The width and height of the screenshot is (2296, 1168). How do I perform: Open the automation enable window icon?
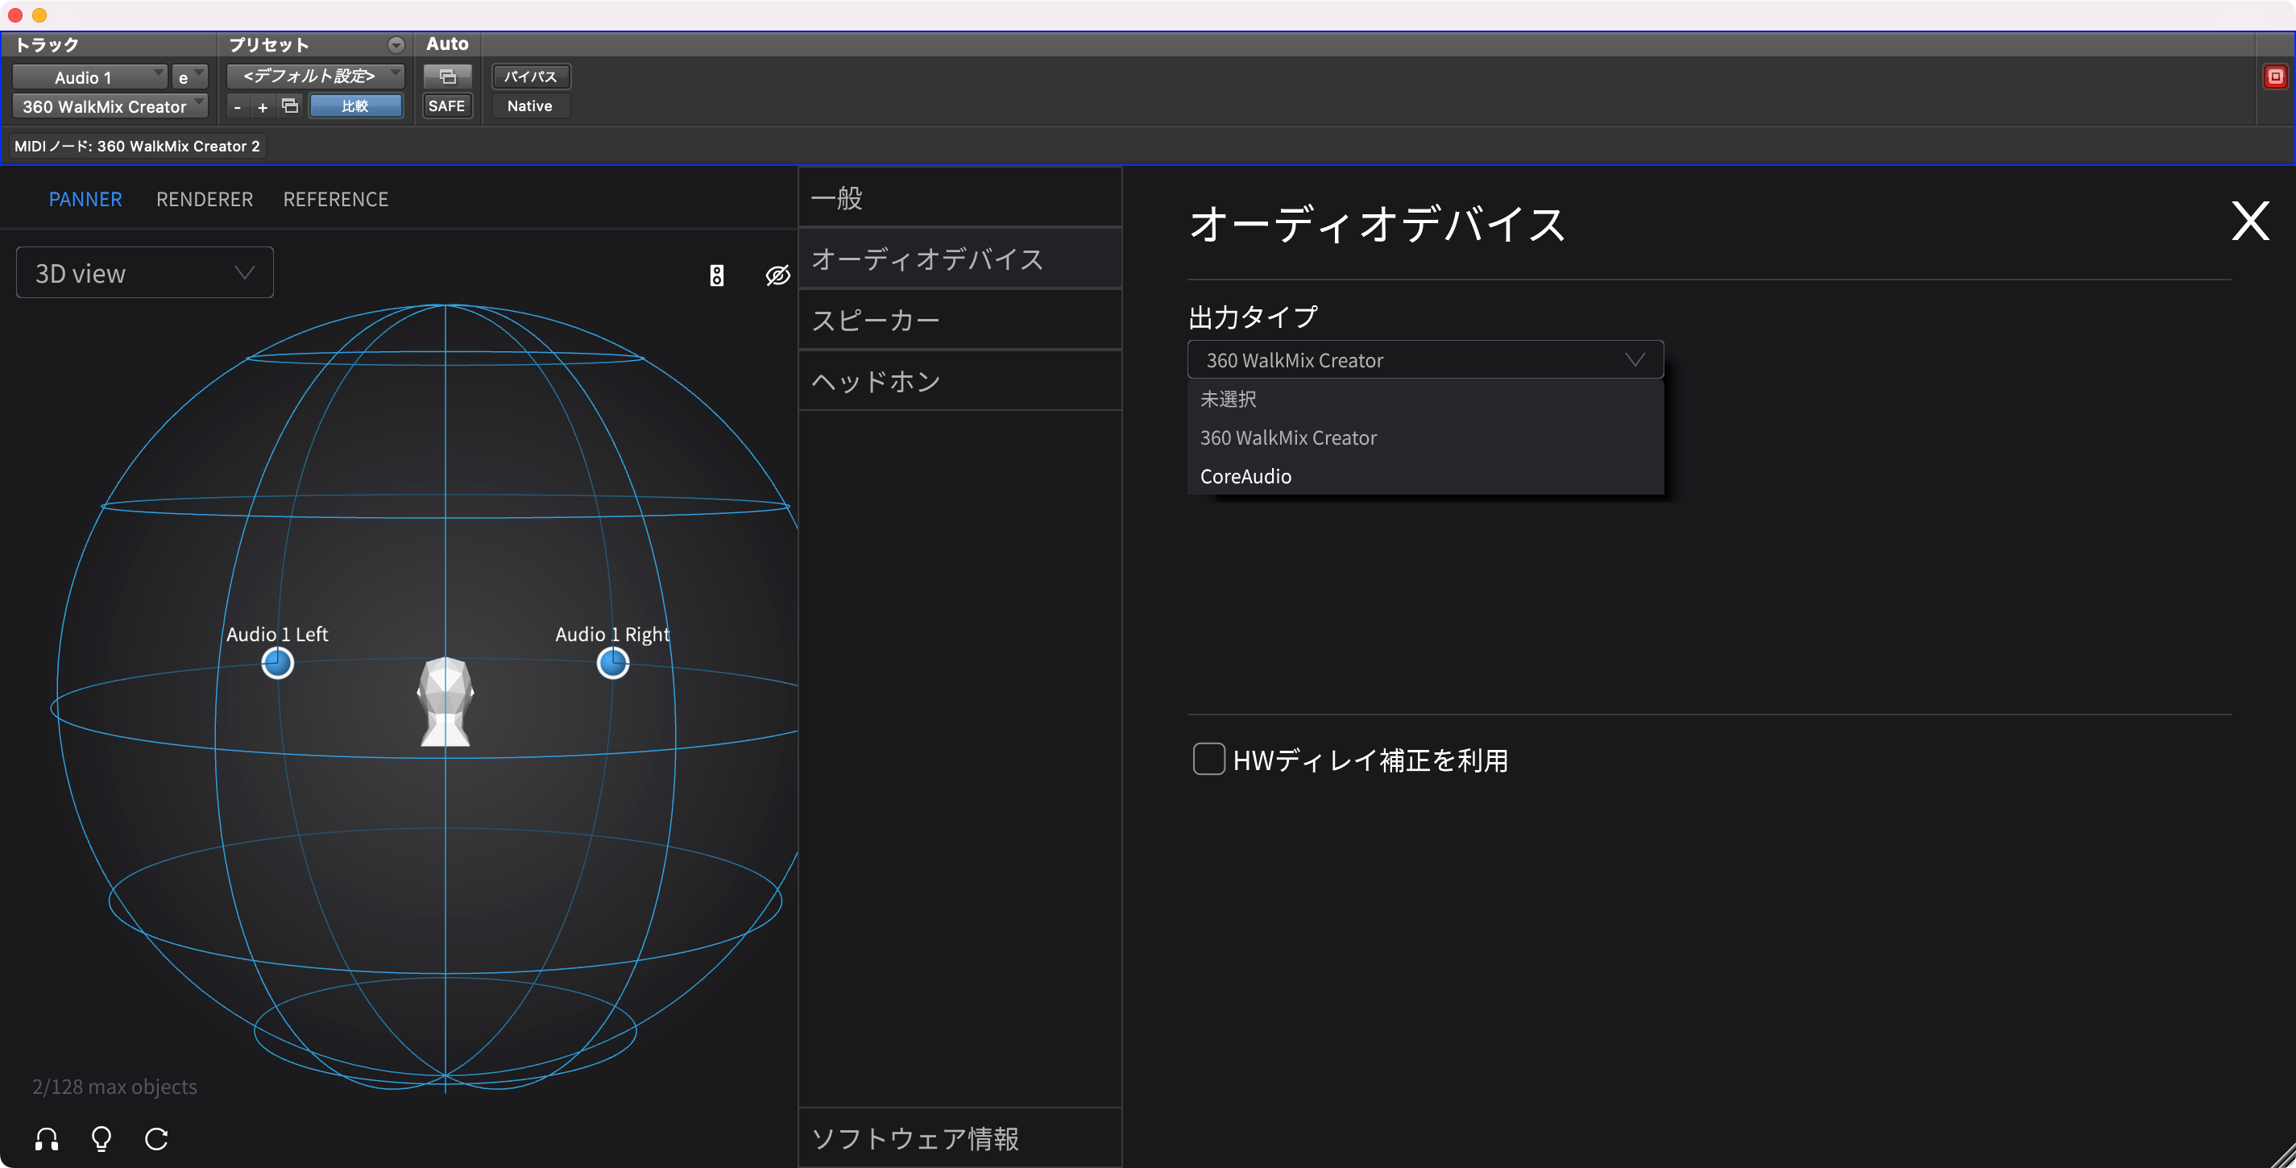(447, 77)
